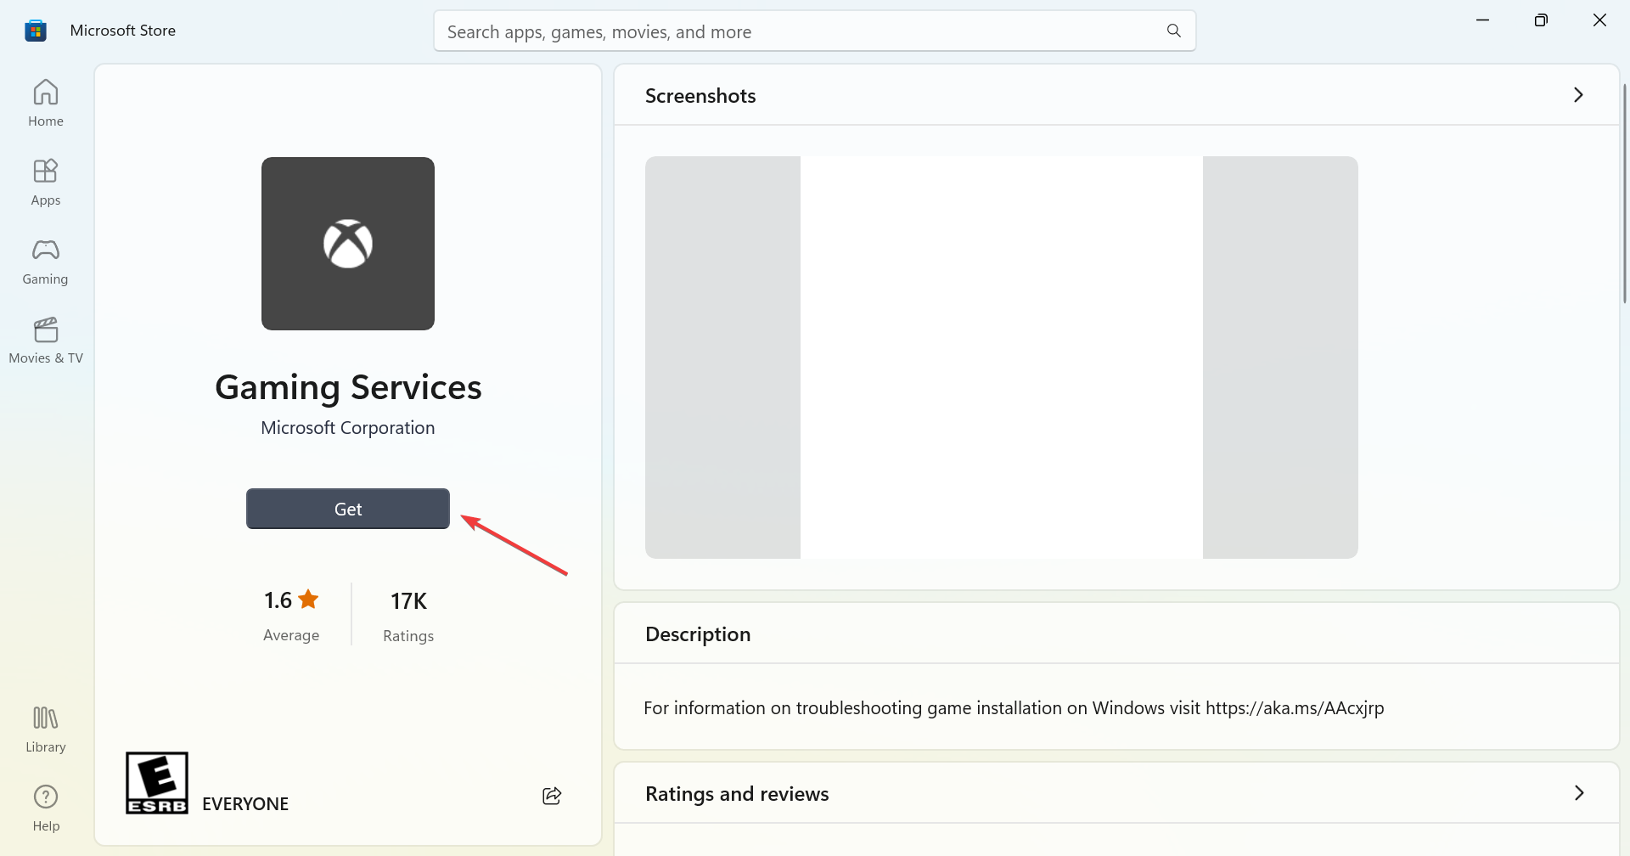The height and width of the screenshot is (856, 1630).
Task: Open the Apps section
Action: [45, 181]
